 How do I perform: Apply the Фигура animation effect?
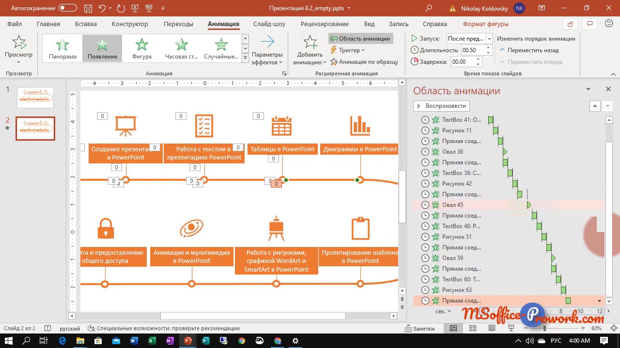pos(141,47)
